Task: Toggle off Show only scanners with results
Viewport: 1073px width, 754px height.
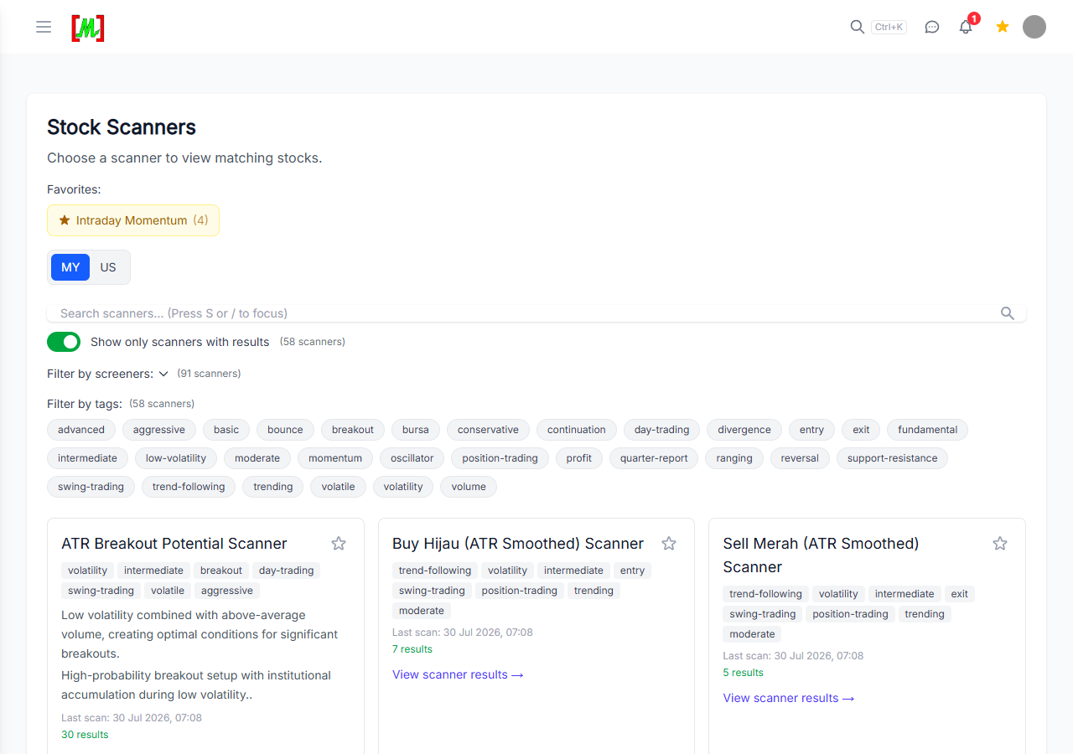Action: tap(64, 342)
